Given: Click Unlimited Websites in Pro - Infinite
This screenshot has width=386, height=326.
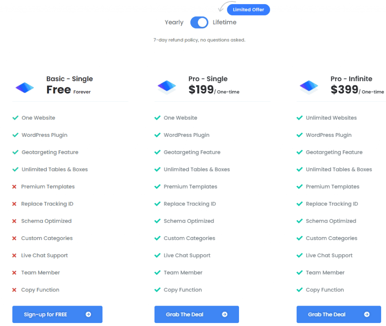Looking at the screenshot, I should pos(331,118).
